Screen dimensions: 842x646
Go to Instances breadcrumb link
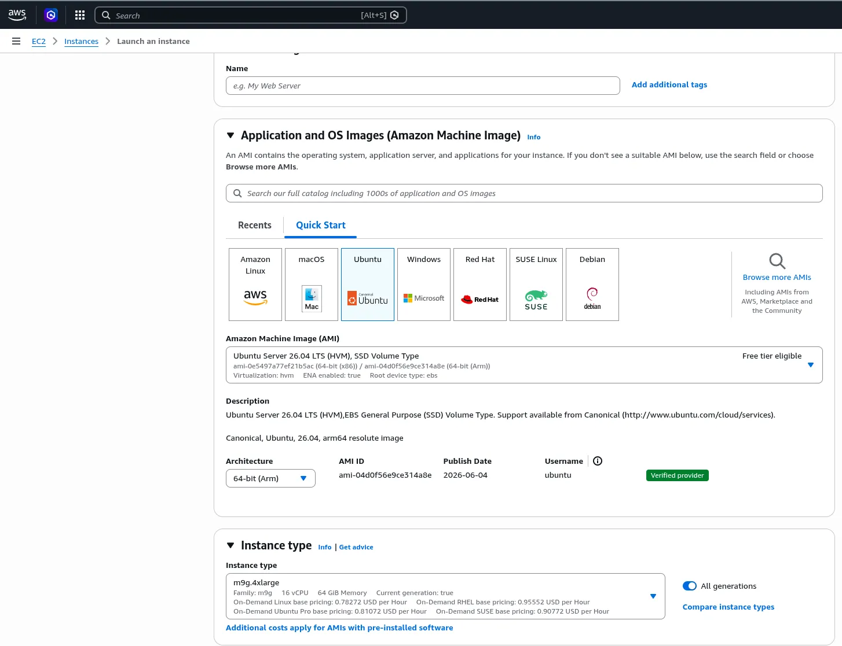(81, 41)
